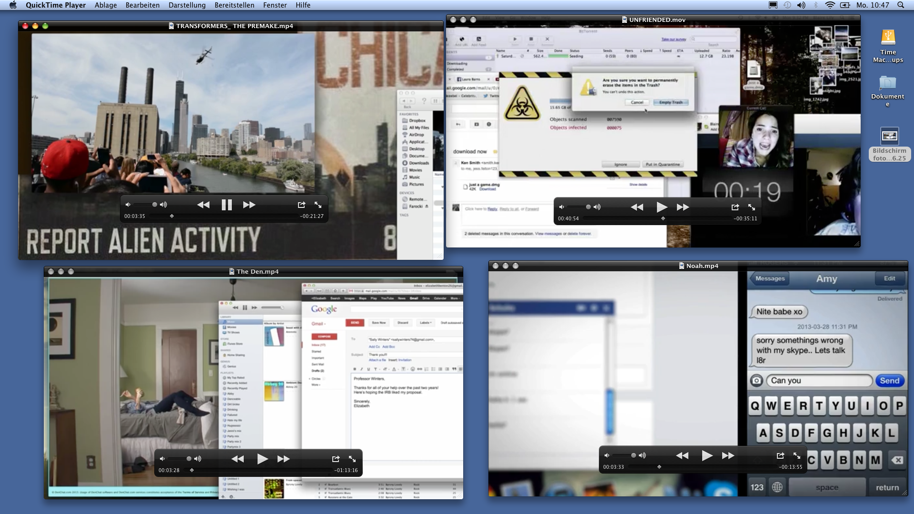Viewport: 914px width, 514px height.
Task: Click Noah volume slider knob
Action: click(633, 455)
